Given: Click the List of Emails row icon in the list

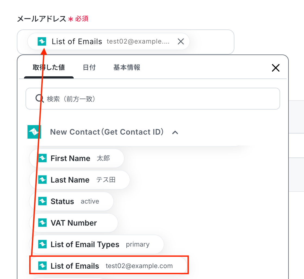Looking at the screenshot, I should click(42, 266).
